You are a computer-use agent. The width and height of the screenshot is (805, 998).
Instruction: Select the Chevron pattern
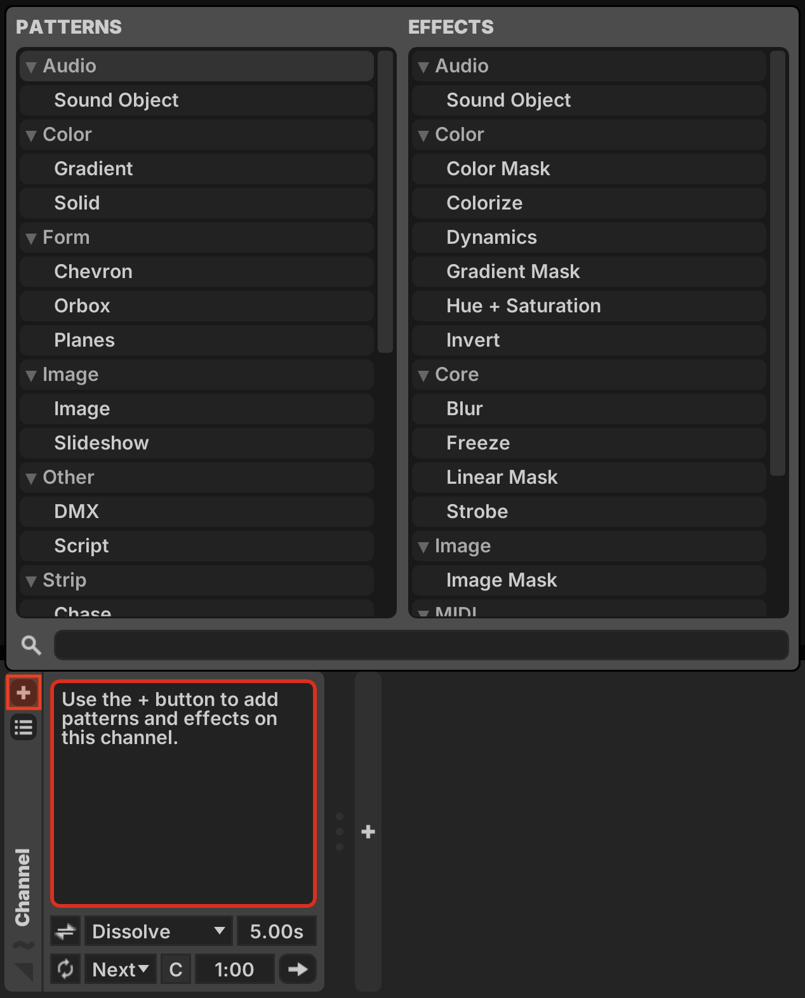pos(93,272)
